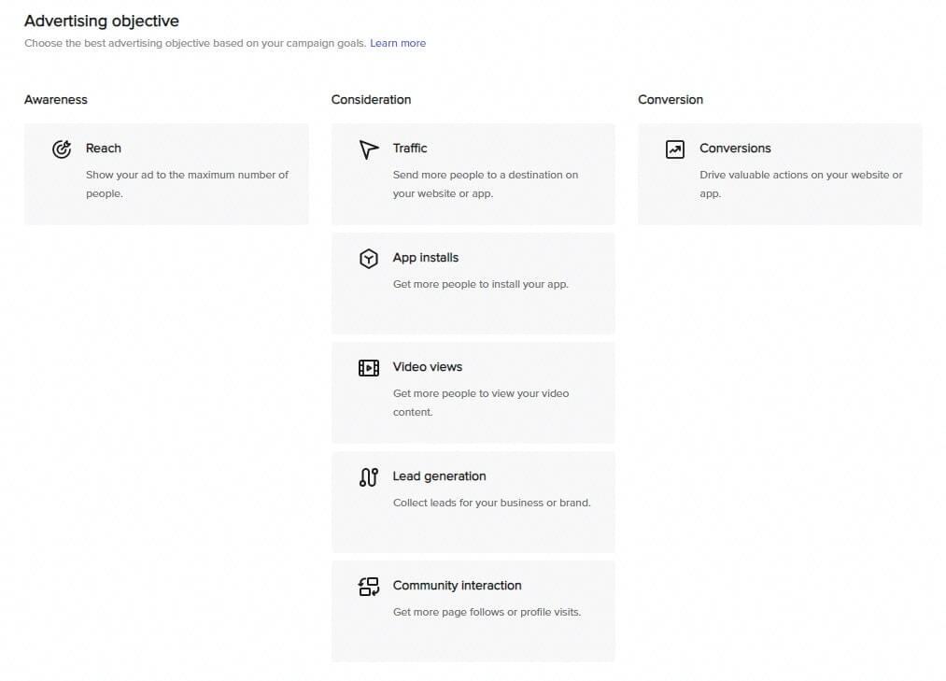Viewport: 946px width, 681px height.
Task: Click the App installs cube icon
Action: pyautogui.click(x=369, y=259)
